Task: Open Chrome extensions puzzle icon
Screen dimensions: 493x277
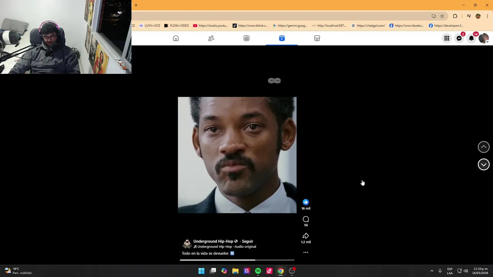Action: pyautogui.click(x=455, y=16)
